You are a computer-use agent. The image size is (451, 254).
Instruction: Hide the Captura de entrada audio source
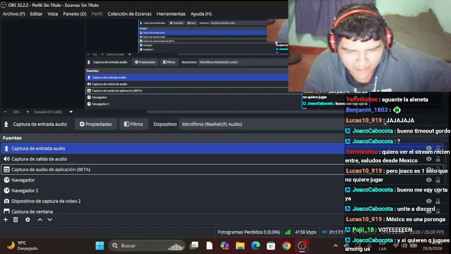(429, 149)
